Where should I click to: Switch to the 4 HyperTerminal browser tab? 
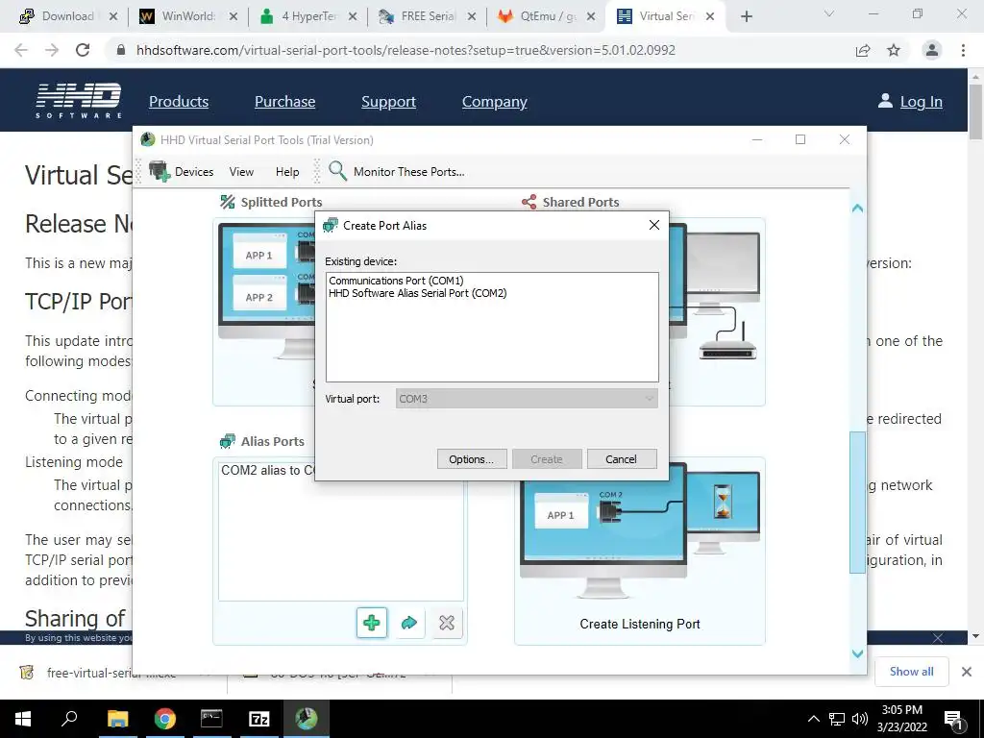click(x=308, y=16)
